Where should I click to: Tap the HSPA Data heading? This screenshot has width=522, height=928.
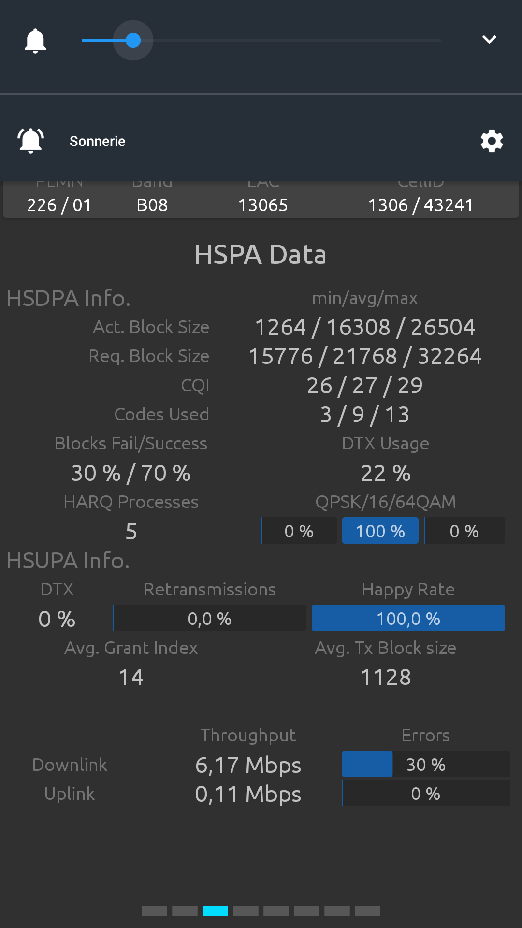[x=261, y=255]
